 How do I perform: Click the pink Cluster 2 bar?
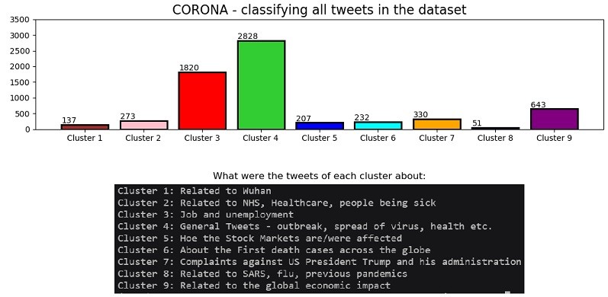pyautogui.click(x=143, y=125)
